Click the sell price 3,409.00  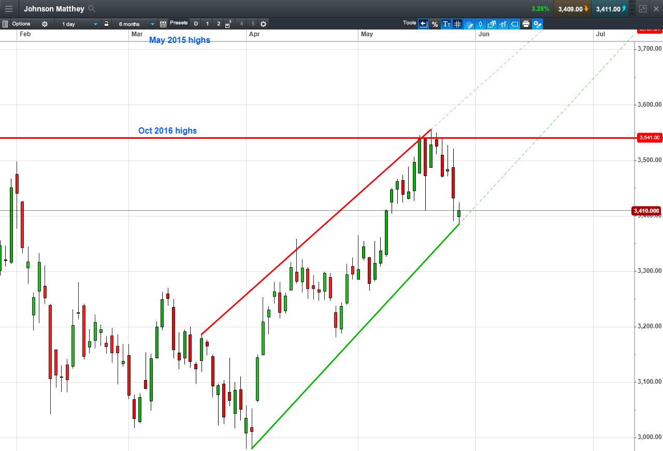click(x=572, y=9)
